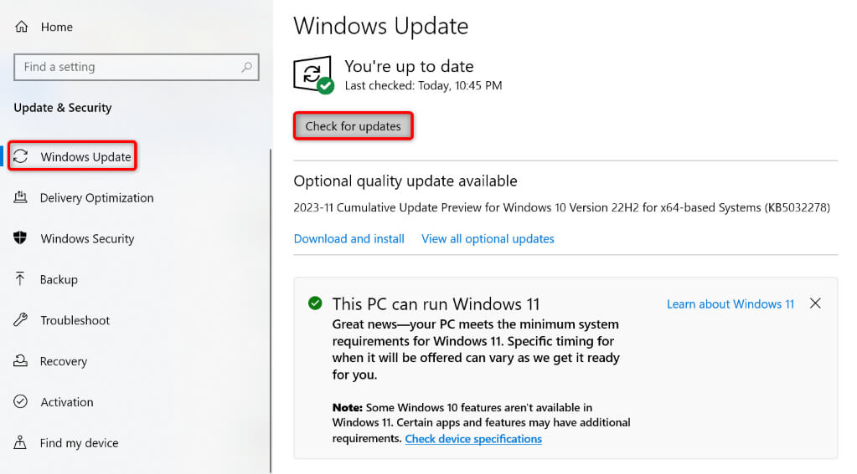Open View all optional updates link

(x=488, y=239)
